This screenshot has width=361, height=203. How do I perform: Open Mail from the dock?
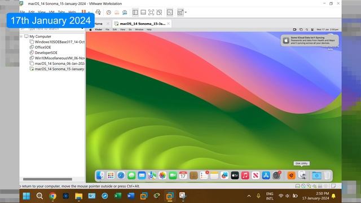click(142, 175)
